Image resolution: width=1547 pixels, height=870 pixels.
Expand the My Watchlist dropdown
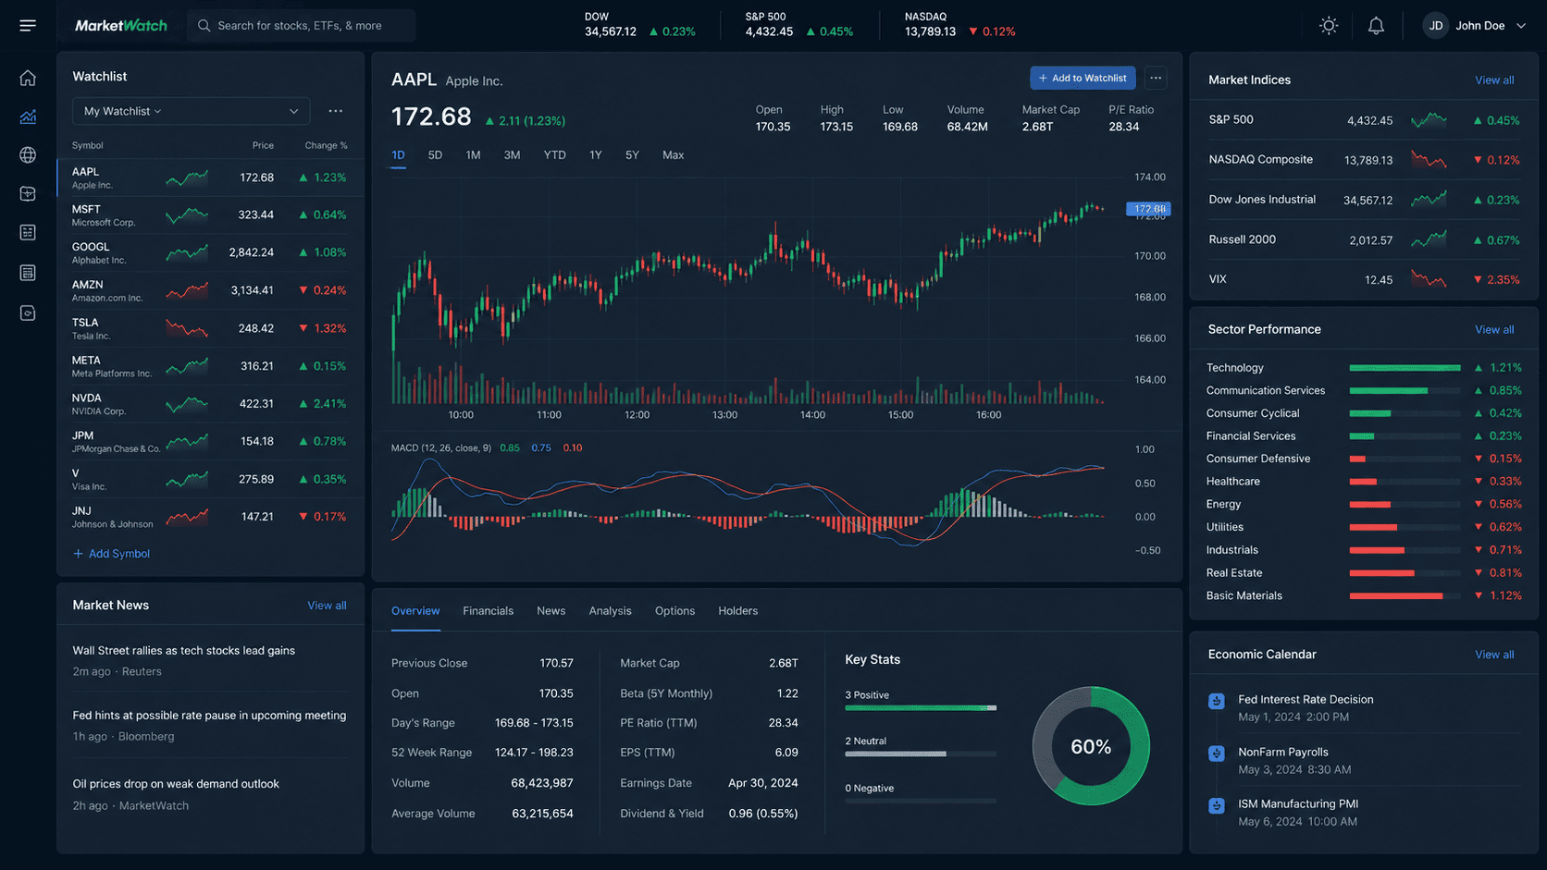191,111
